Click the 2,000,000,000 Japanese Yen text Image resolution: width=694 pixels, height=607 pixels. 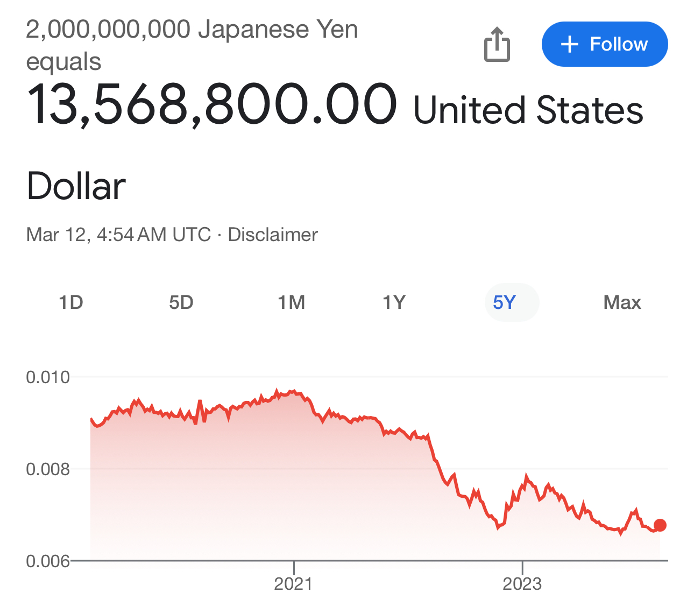tap(192, 29)
